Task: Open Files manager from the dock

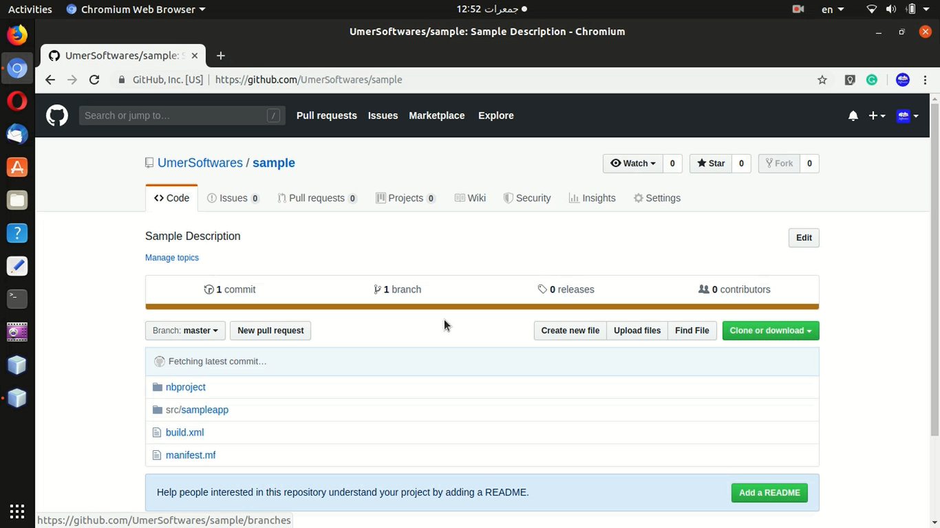Action: [x=17, y=200]
